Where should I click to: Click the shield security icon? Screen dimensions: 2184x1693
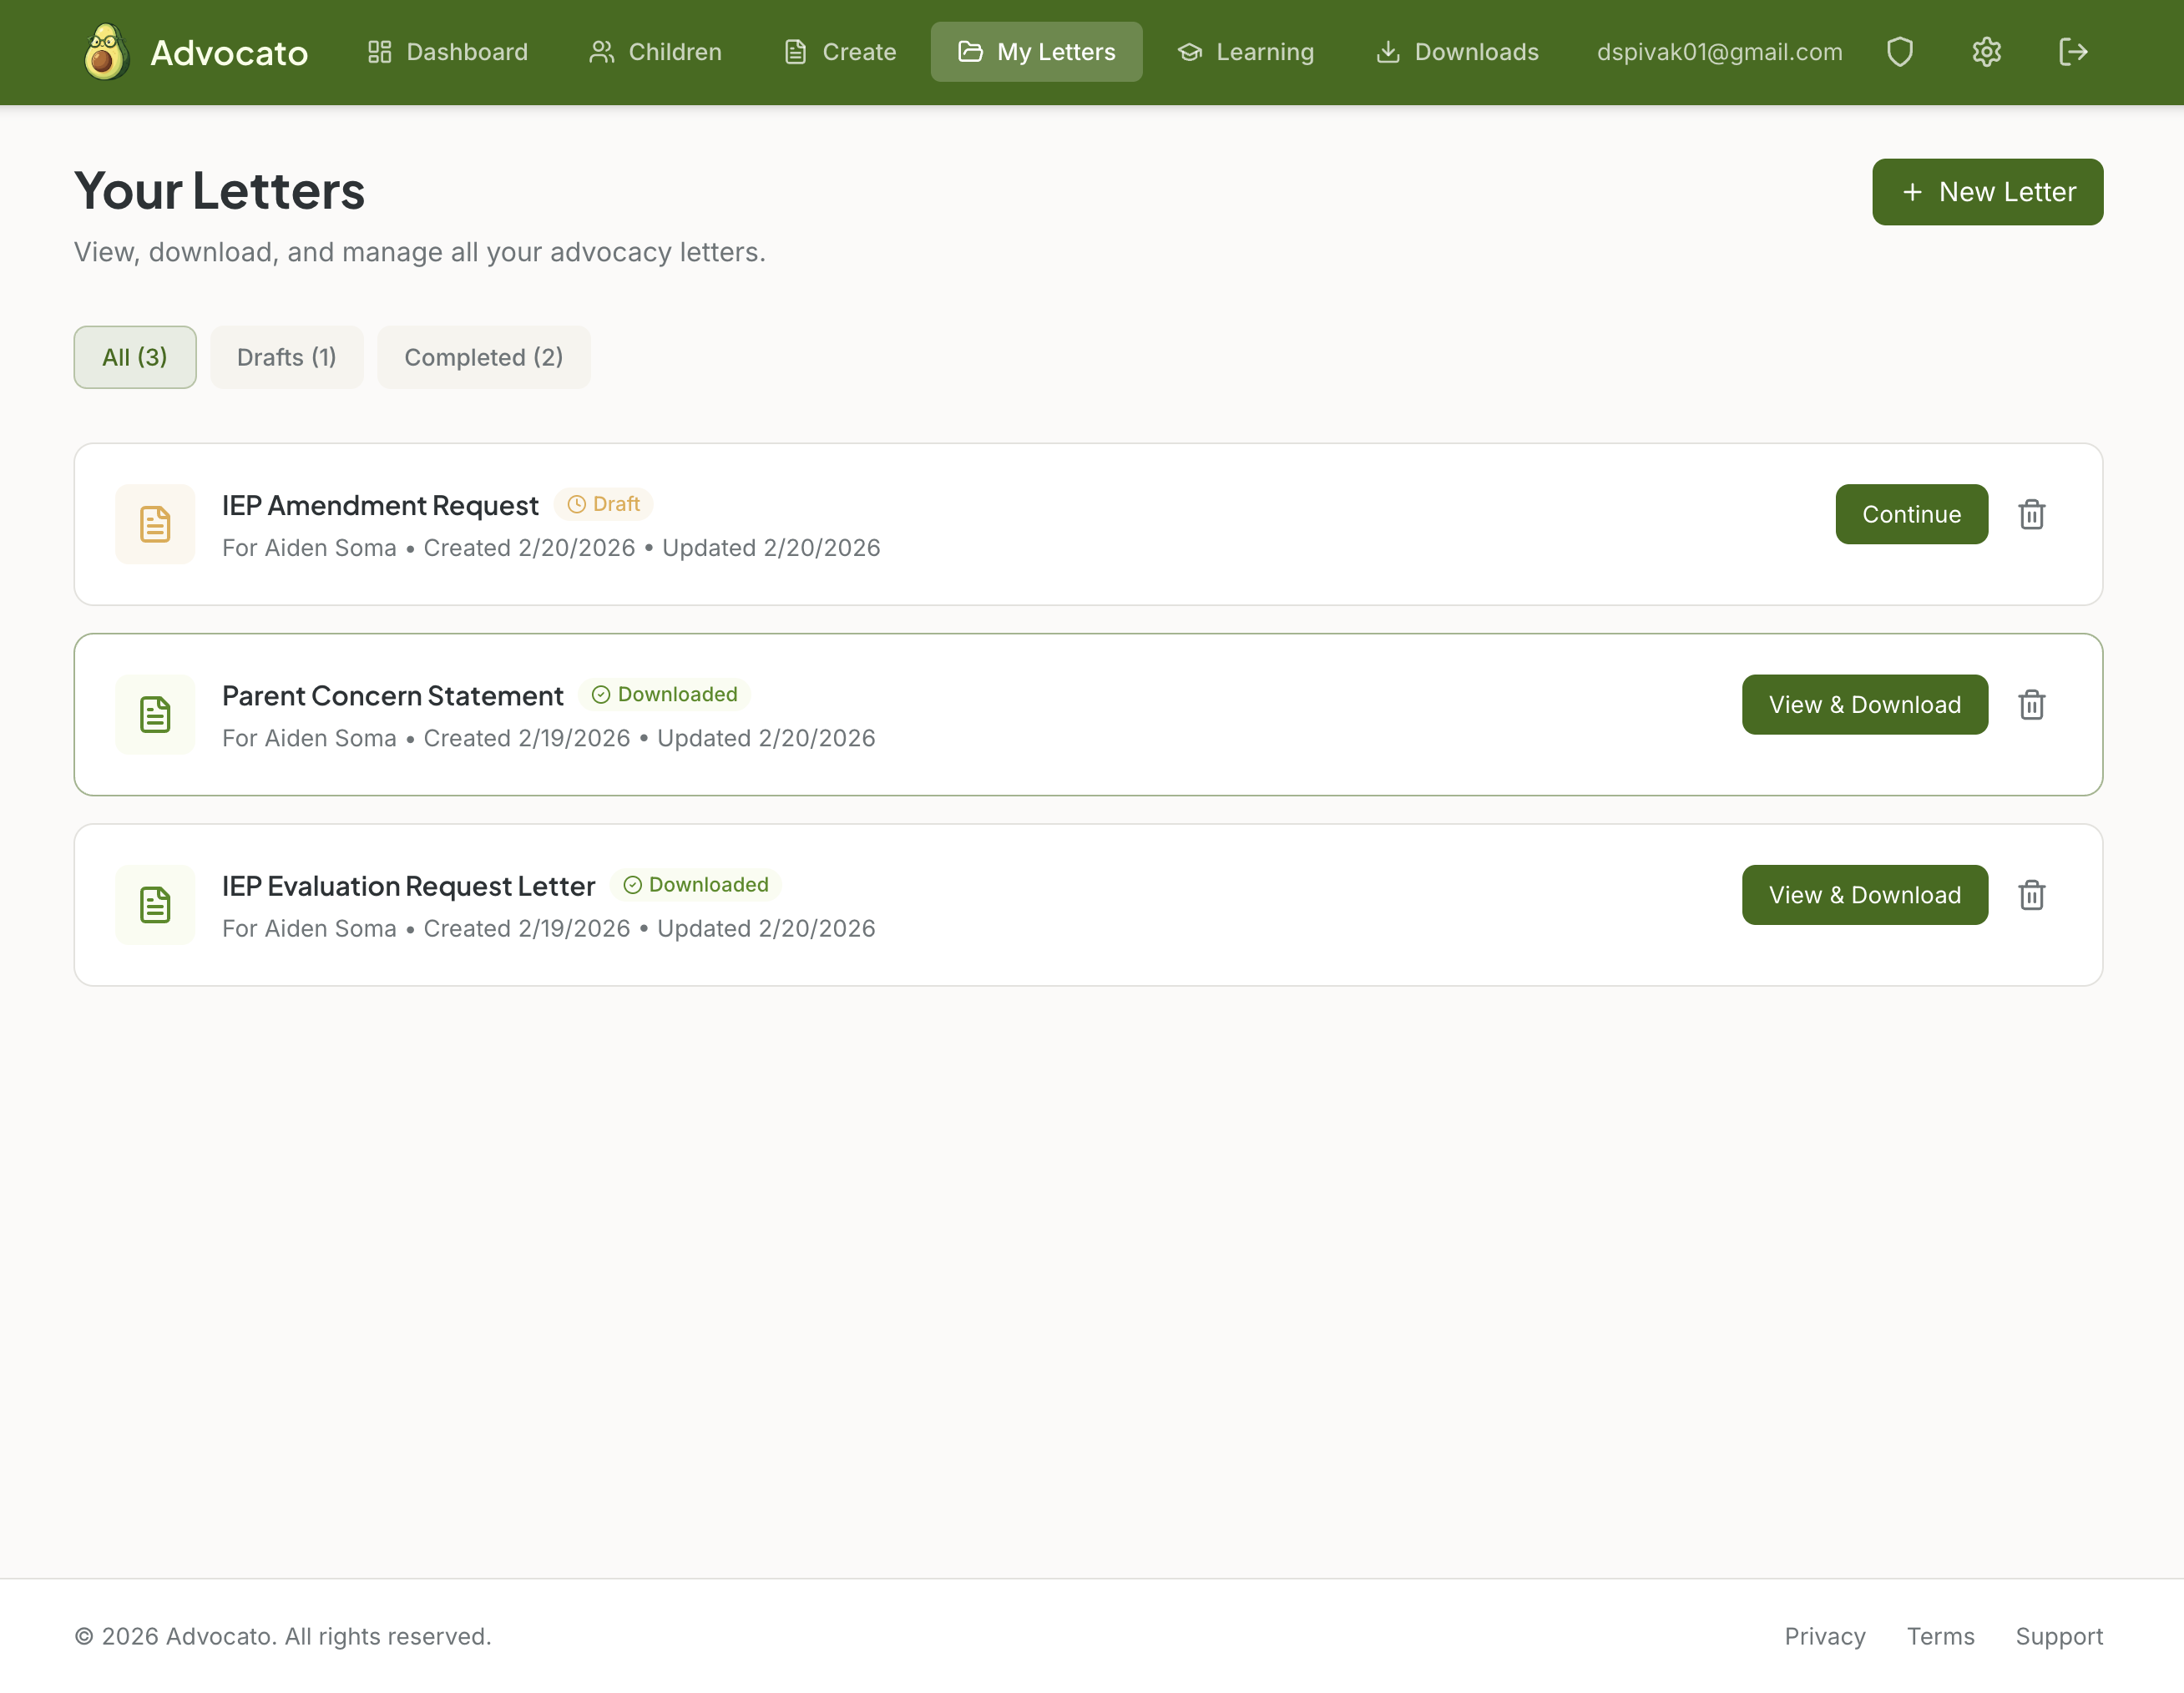[x=1900, y=52]
